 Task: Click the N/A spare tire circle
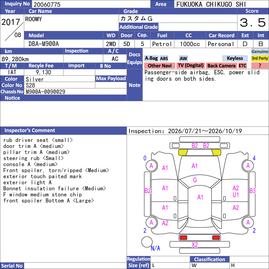147,242
